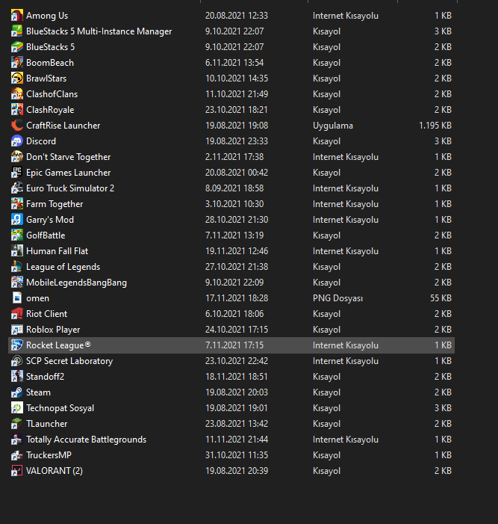The height and width of the screenshot is (524, 498).
Task: Select the 'SCP Secret Laboratory' name
Action: pyautogui.click(x=69, y=361)
